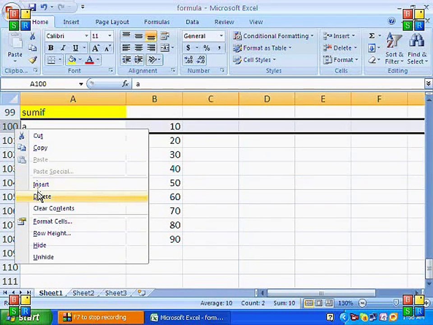Screen dimensions: 433x325
Task: Click the Cut scissors icon in Clipboard group
Action: 32,36
